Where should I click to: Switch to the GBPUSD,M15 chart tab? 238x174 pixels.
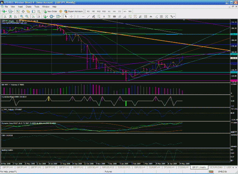(x=108, y=167)
